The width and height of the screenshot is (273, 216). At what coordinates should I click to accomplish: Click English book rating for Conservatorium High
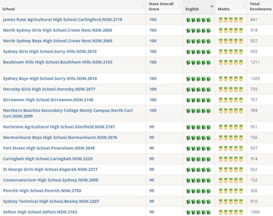pyautogui.click(x=199, y=180)
